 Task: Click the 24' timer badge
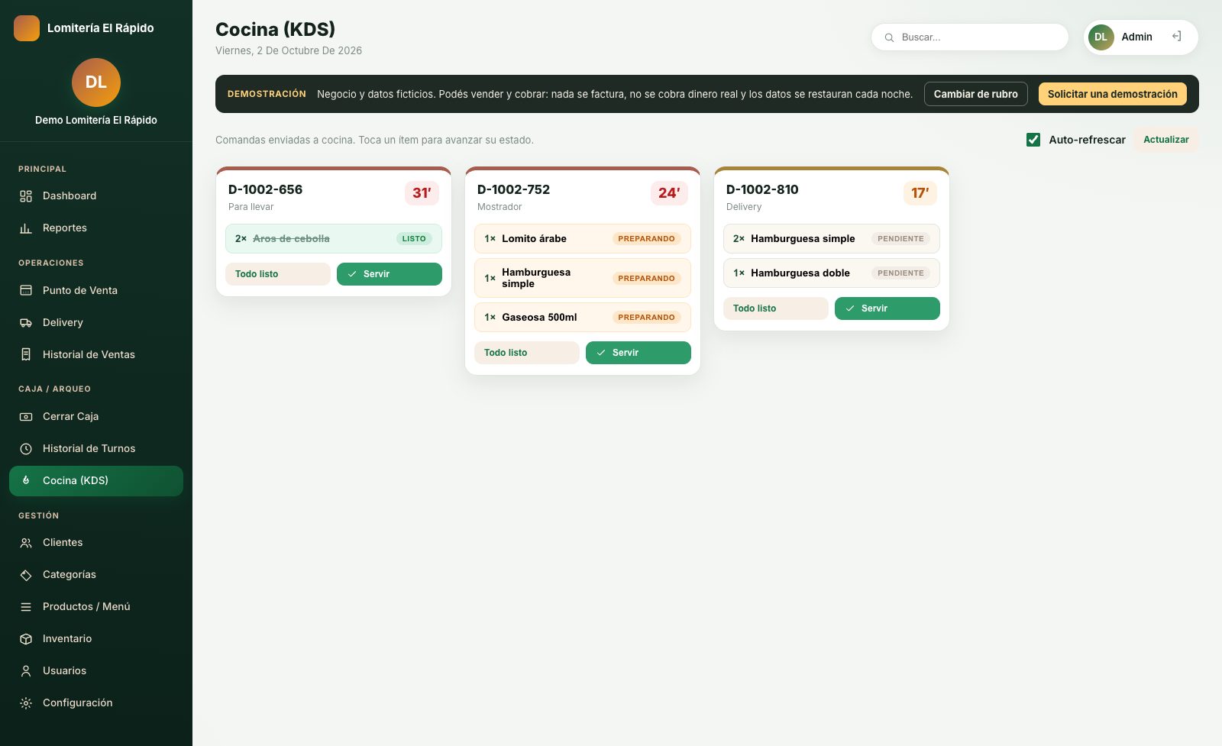(x=669, y=193)
